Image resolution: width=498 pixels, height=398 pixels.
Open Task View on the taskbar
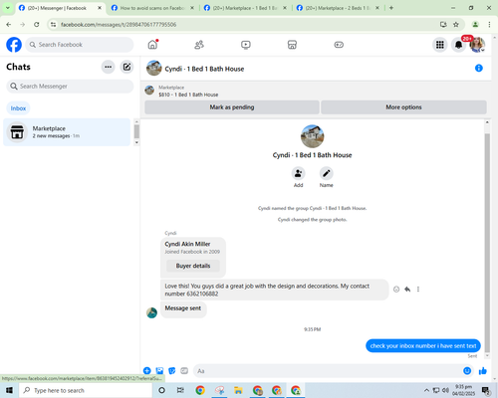point(180,390)
